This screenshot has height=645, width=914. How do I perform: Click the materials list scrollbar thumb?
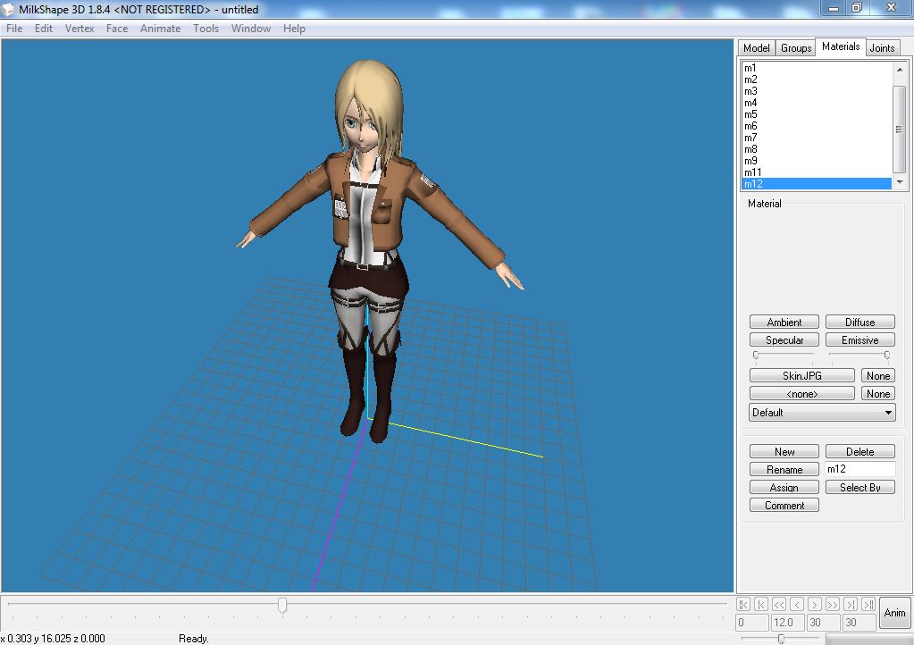click(900, 129)
